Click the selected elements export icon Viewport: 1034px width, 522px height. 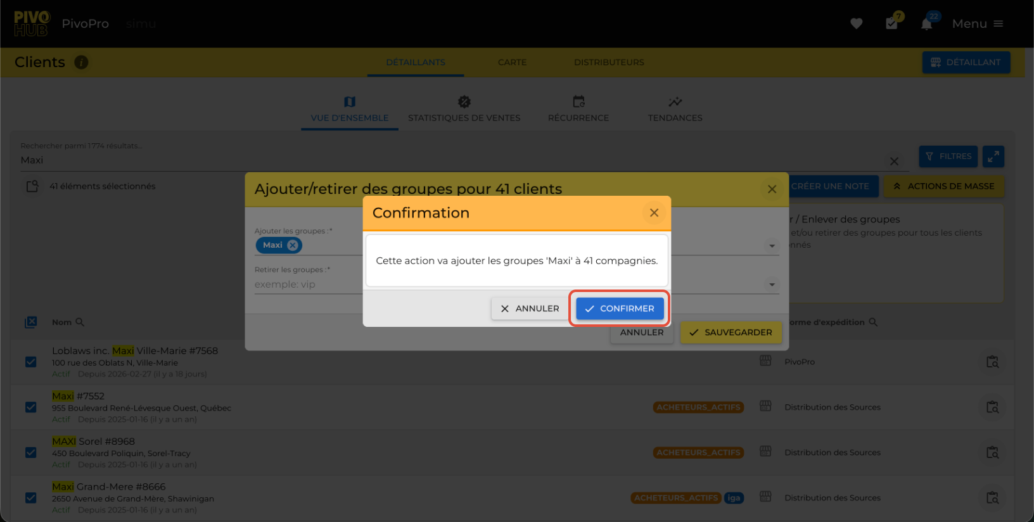(x=32, y=186)
